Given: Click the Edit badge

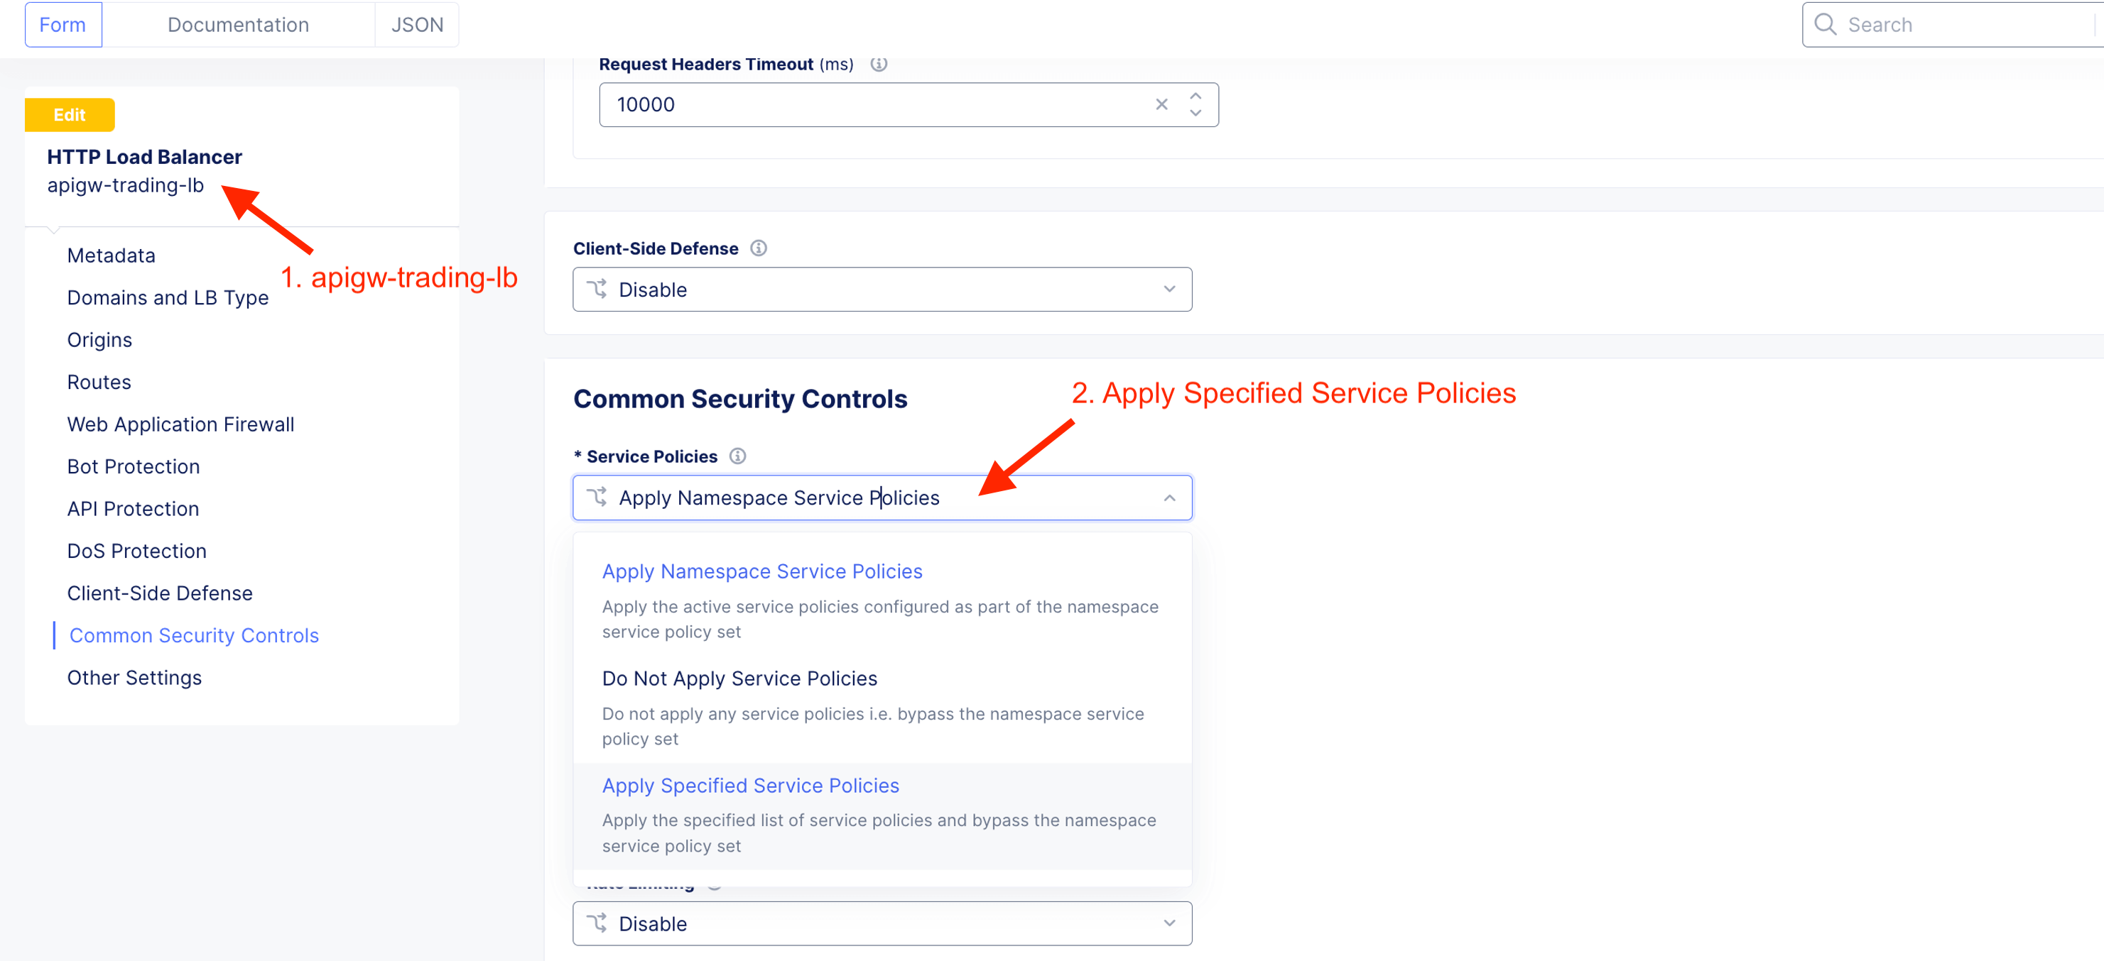Looking at the screenshot, I should (x=70, y=115).
